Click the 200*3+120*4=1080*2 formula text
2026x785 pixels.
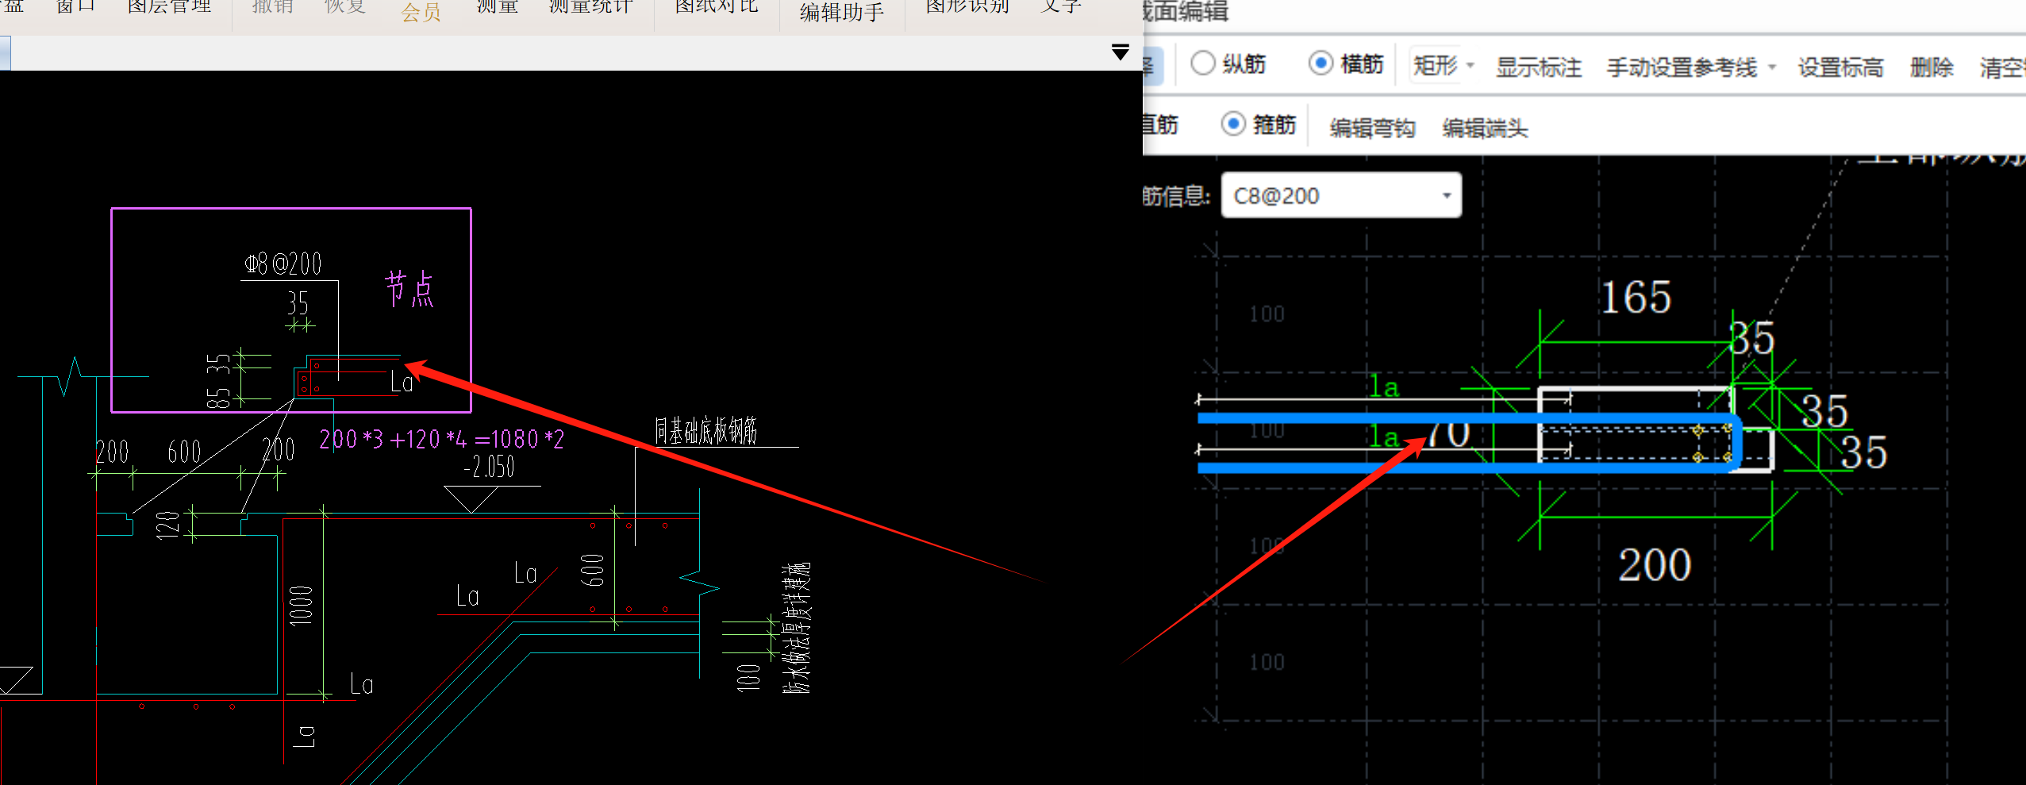coord(441,439)
